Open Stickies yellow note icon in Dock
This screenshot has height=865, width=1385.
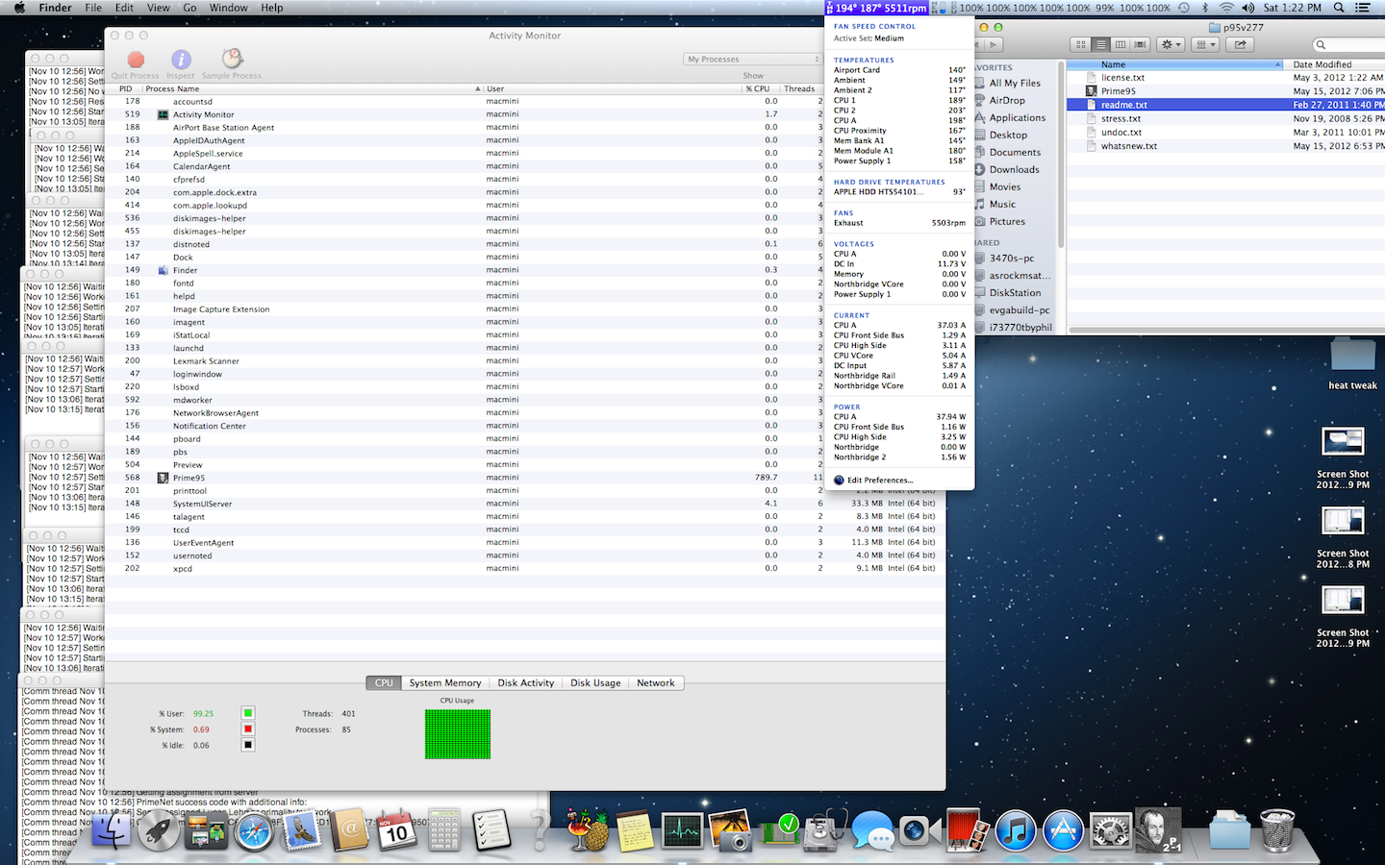tap(635, 829)
